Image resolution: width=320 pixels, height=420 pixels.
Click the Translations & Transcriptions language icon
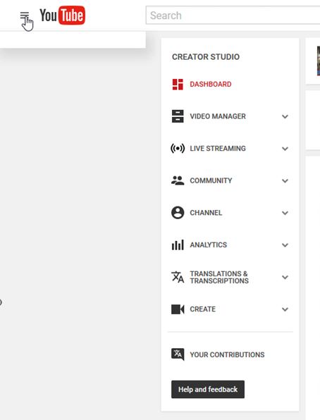point(178,277)
